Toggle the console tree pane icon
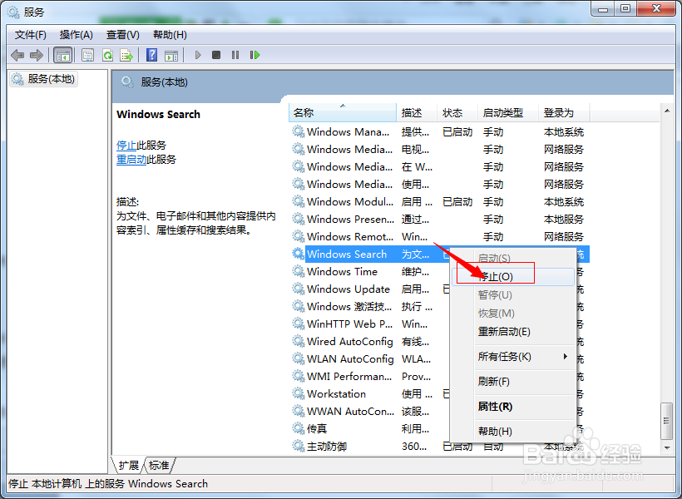Screen dimensions: 682x499 click(x=63, y=55)
